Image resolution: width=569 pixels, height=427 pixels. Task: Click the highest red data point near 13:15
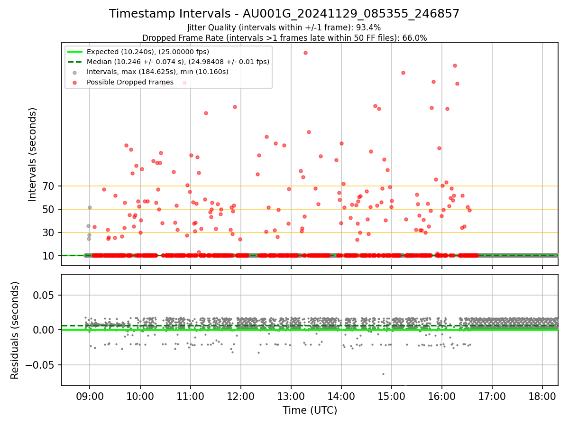click(x=305, y=53)
